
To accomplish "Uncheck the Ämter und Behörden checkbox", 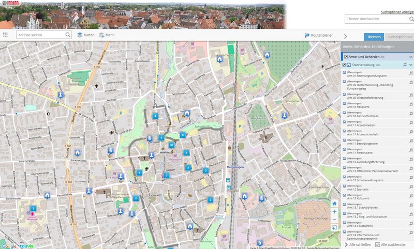I will tap(346, 56).
